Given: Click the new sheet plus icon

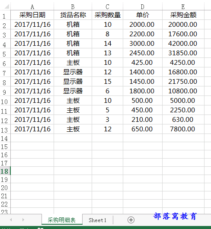Looking at the screenshot, I should coord(131,220).
